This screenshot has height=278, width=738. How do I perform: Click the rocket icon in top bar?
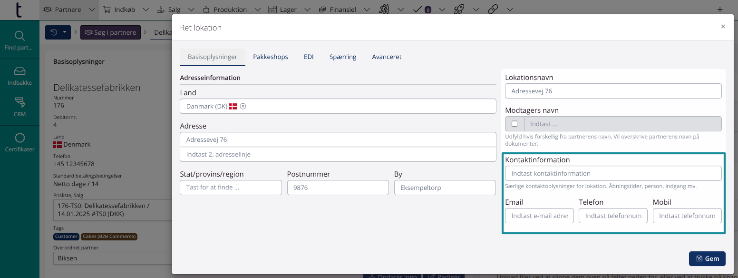pos(459,10)
